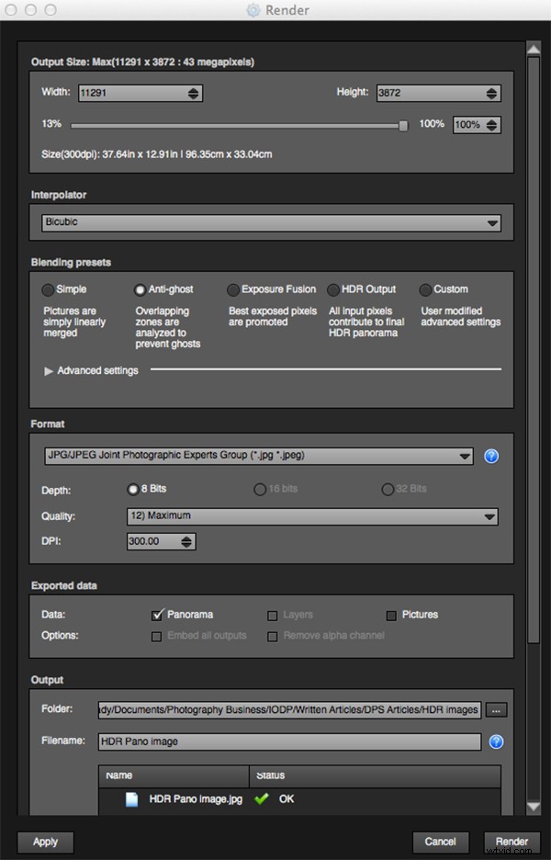Screen dimensions: 551x860
Task: Enable the Embed all outputs checkbox
Action: [156, 637]
